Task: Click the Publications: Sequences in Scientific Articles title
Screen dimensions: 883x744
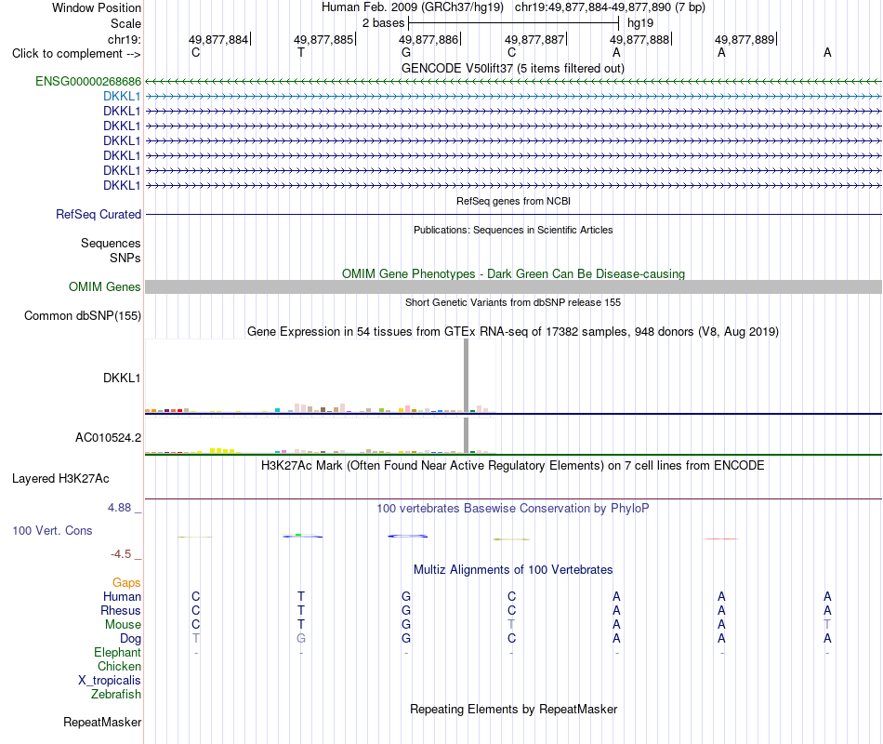Action: tap(513, 230)
